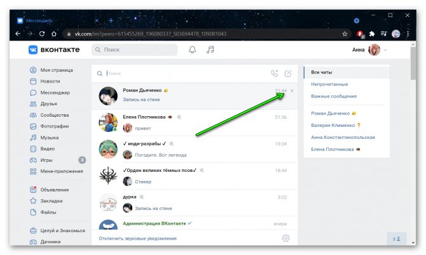The image size is (426, 255).
Task: Open the browser media control icon
Action: click(x=383, y=34)
